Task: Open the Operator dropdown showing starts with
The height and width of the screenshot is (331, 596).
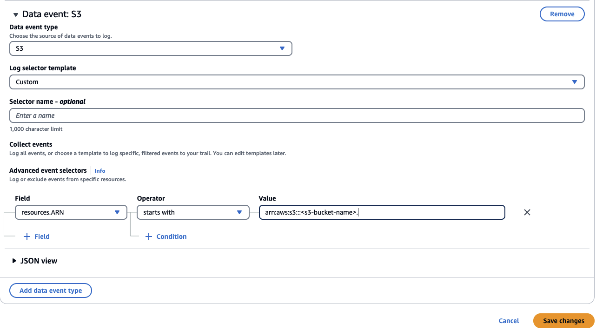Action: point(192,212)
